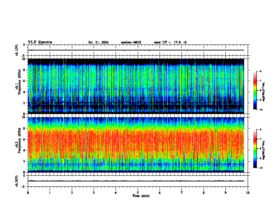Click the ch.1 spectrogram color bar
The height and width of the screenshot is (216, 279).
(x=255, y=90)
